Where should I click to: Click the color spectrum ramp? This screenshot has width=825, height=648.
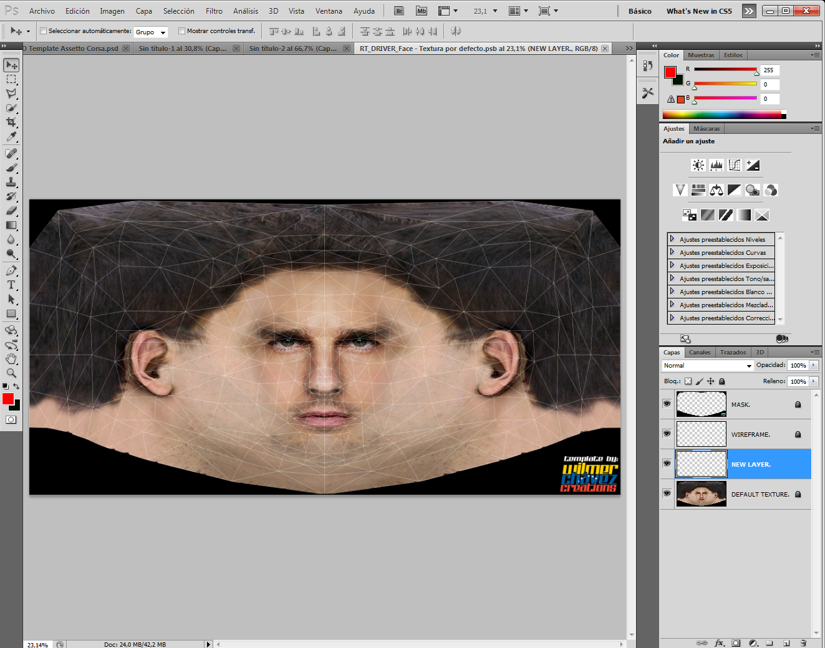click(x=723, y=115)
